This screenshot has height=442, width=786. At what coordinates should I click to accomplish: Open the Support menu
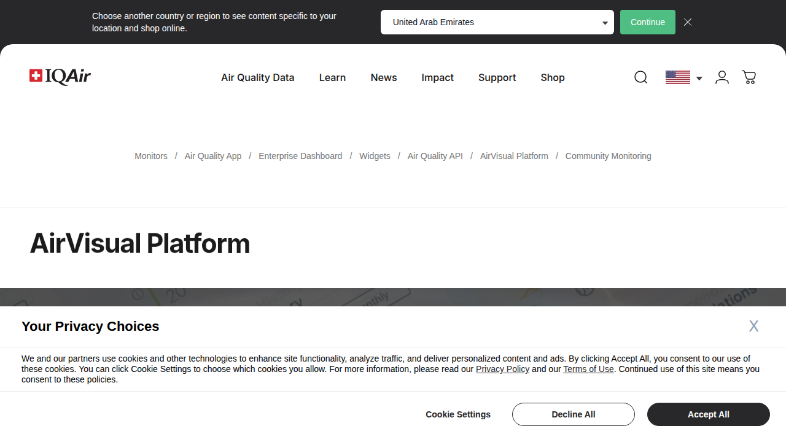(497, 77)
